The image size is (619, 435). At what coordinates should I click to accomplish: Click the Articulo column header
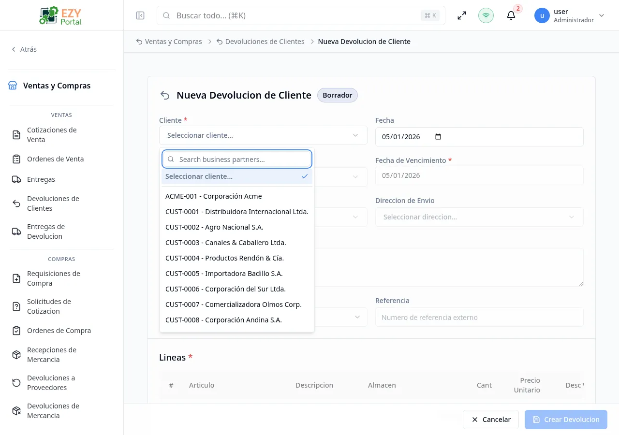202,385
